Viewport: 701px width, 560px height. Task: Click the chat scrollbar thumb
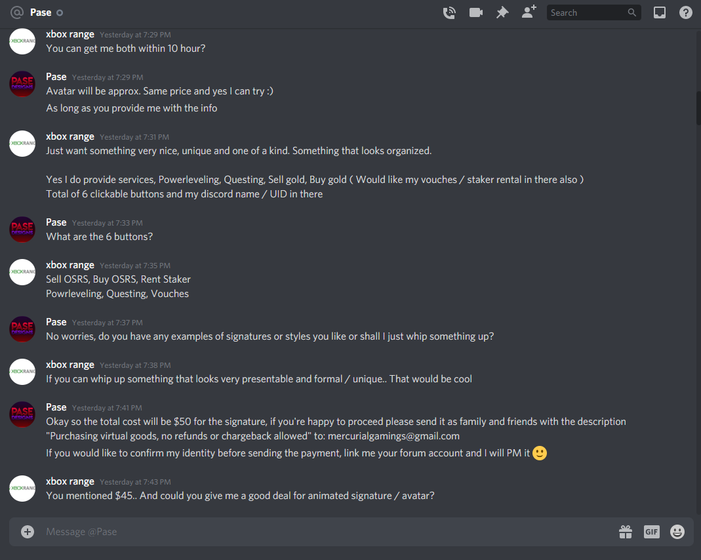(x=698, y=108)
